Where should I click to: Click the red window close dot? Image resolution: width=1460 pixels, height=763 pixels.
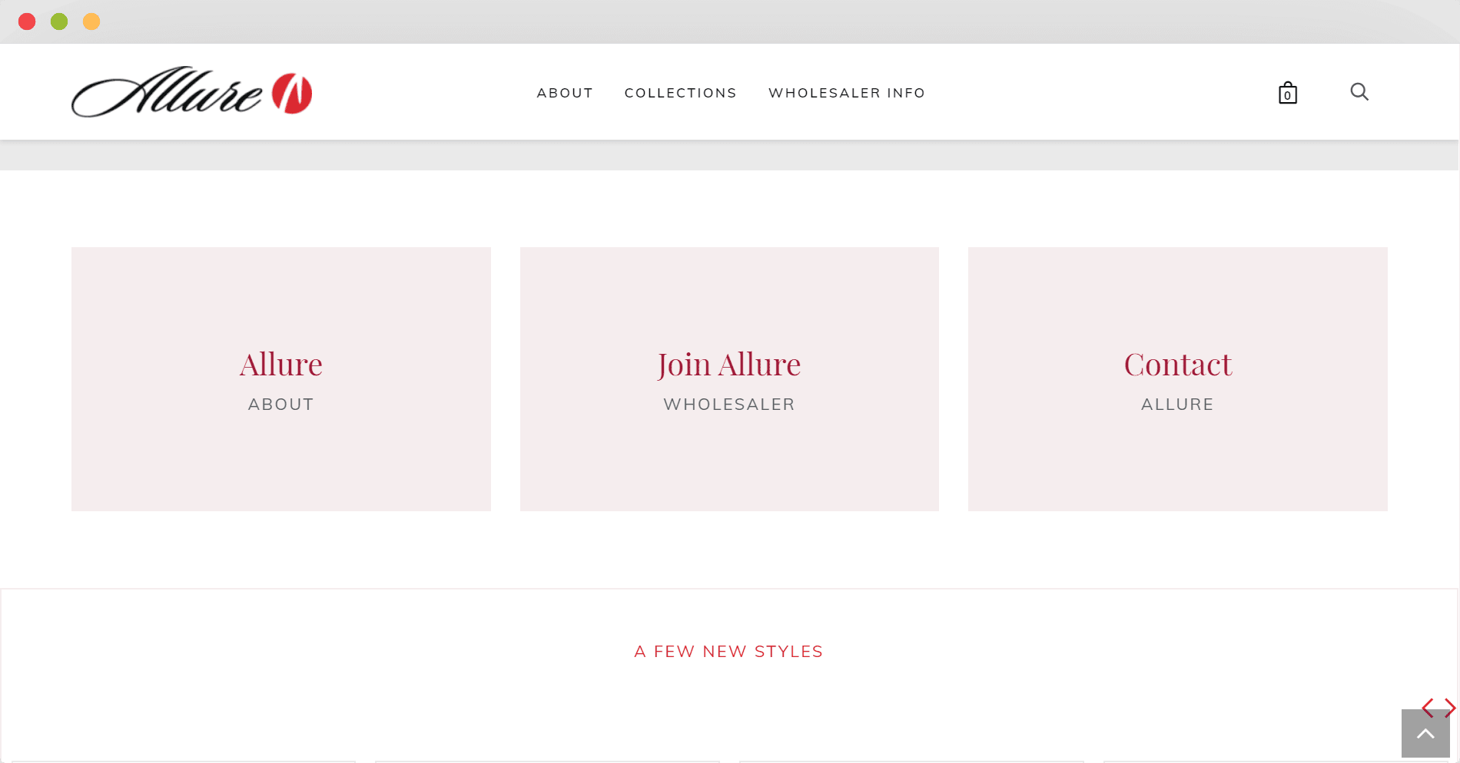pos(27,21)
